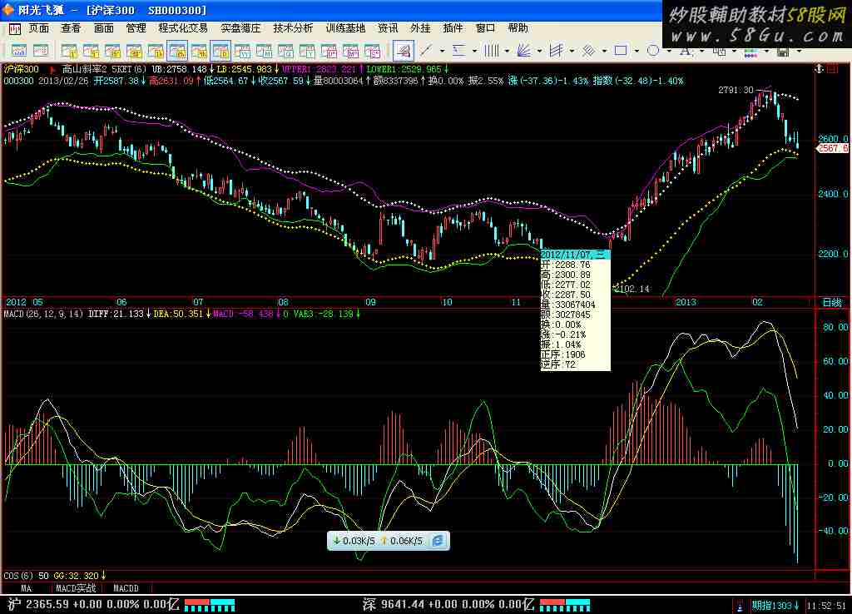Viewport: 852px width, 614px height.
Task: Switch to the 4h period chart icon
Action: tap(199, 51)
